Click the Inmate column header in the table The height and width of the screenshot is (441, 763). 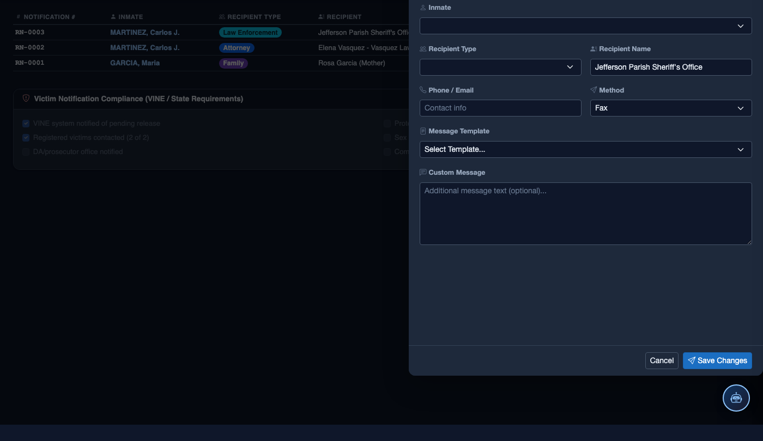coord(126,17)
